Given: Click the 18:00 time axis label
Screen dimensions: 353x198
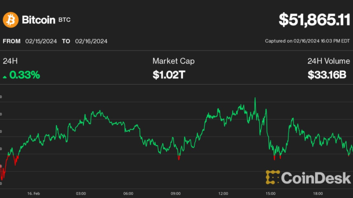Looking at the screenshot, I should pyautogui.click(x=318, y=193).
